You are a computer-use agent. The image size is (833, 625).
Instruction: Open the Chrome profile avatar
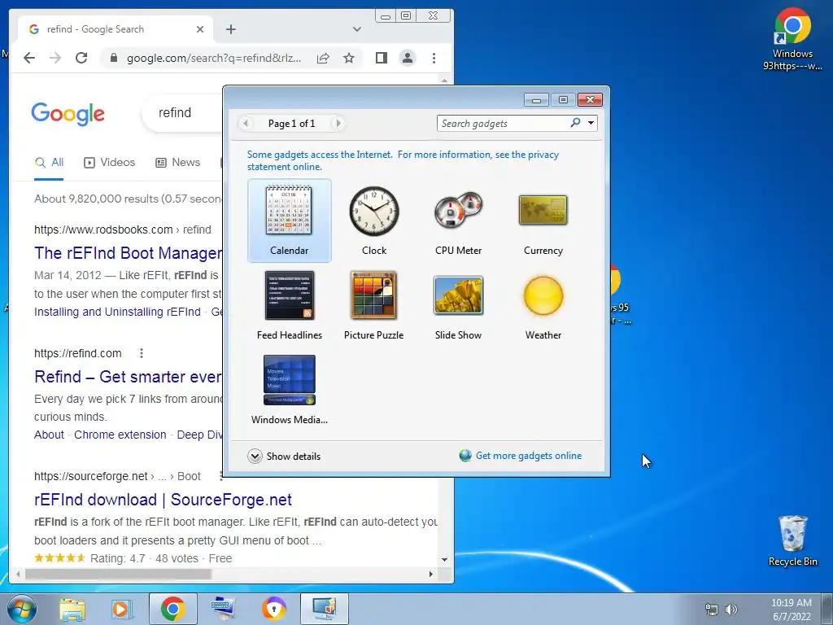tap(408, 58)
